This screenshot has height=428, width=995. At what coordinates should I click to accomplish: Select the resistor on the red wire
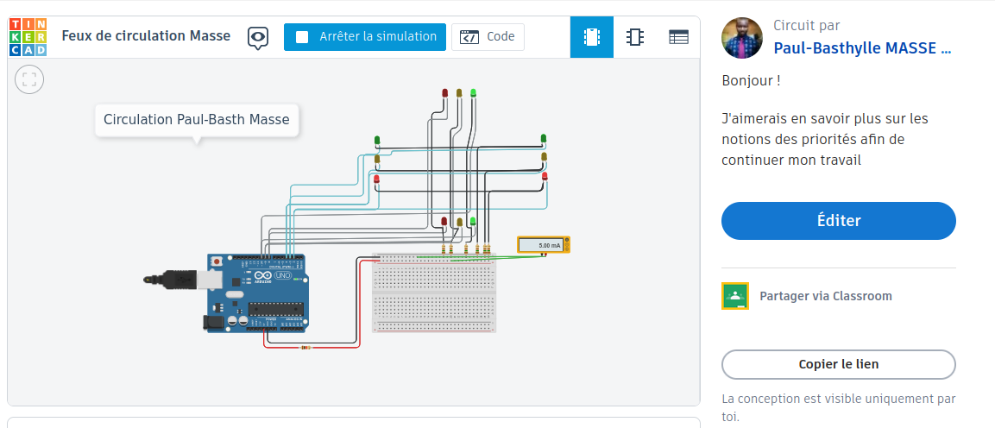pyautogui.click(x=304, y=348)
